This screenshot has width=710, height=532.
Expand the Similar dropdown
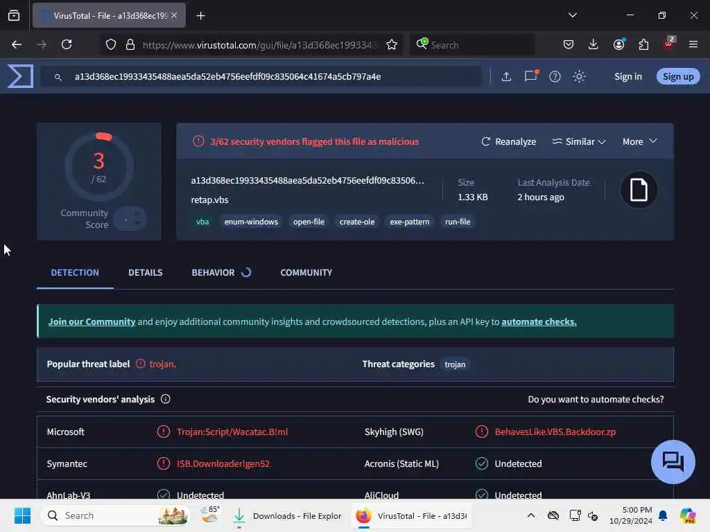[579, 141]
